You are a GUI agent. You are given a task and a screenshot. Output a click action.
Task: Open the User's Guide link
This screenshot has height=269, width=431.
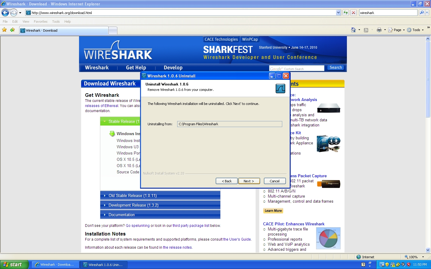pyautogui.click(x=237, y=239)
